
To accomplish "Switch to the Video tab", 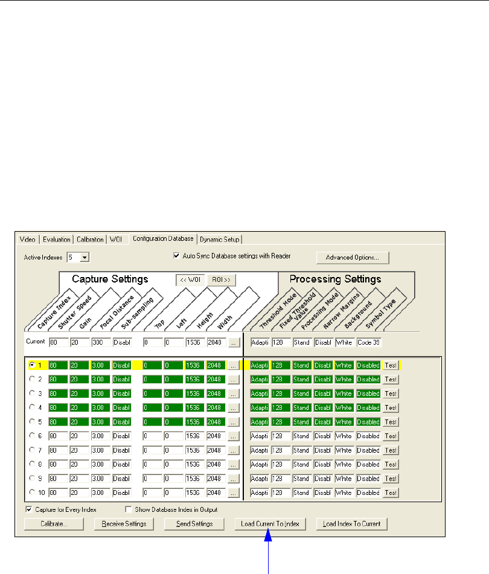I will click(27, 240).
